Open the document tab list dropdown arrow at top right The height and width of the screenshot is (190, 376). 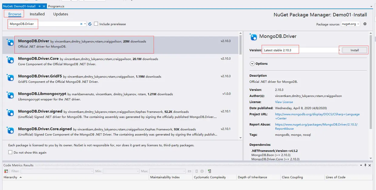[371, 6]
